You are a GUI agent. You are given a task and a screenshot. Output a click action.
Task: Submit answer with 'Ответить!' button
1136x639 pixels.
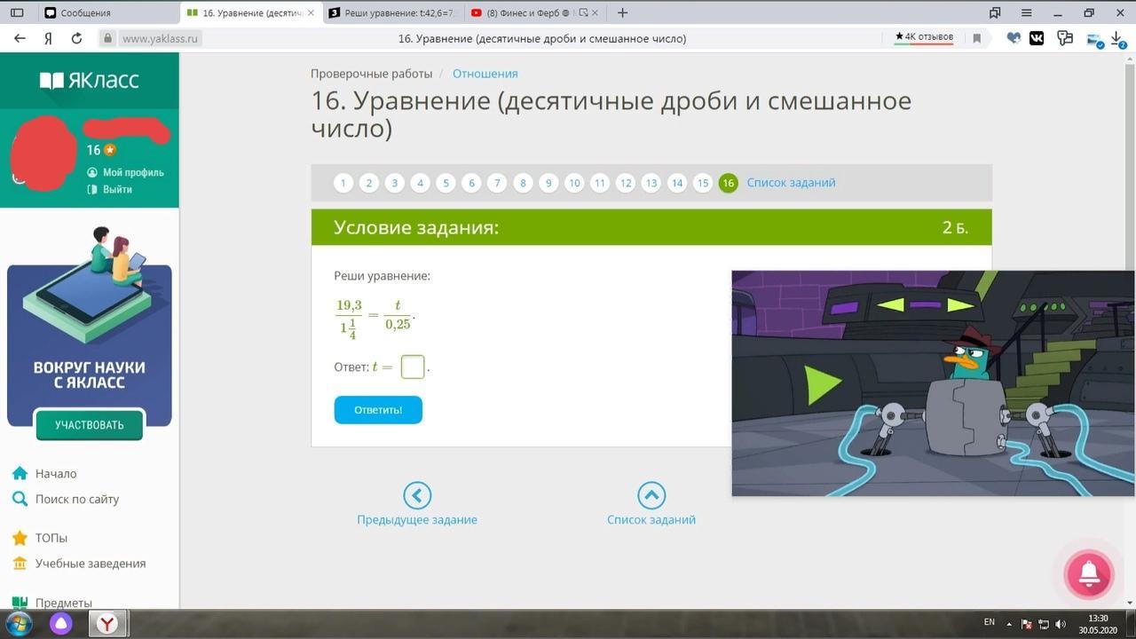click(378, 410)
